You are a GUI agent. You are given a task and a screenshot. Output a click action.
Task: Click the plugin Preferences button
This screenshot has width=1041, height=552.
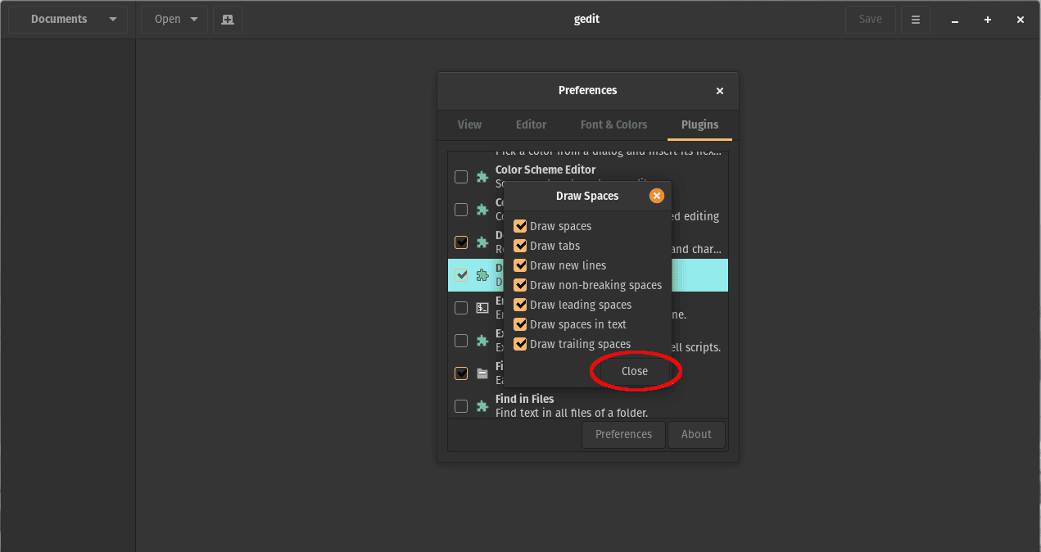[x=624, y=434]
